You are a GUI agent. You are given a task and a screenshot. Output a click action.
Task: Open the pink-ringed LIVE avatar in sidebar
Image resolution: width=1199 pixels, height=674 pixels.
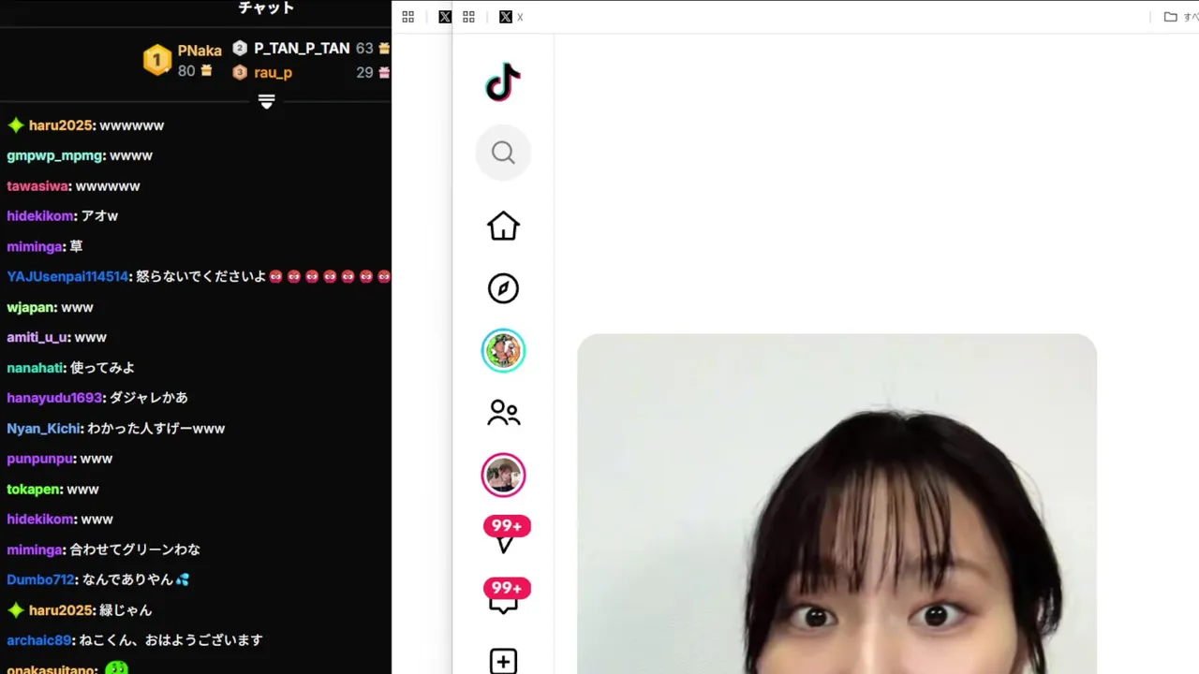[x=503, y=476]
